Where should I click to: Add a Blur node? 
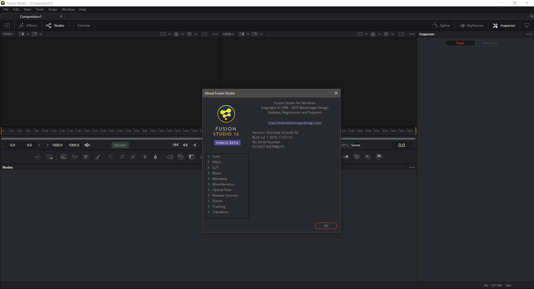(x=155, y=157)
